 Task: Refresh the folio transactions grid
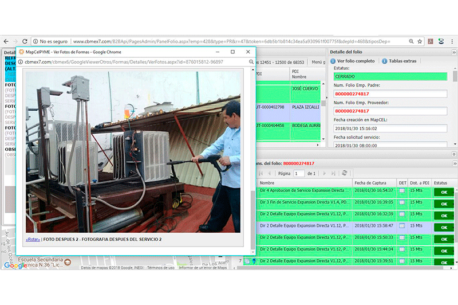(x=344, y=173)
